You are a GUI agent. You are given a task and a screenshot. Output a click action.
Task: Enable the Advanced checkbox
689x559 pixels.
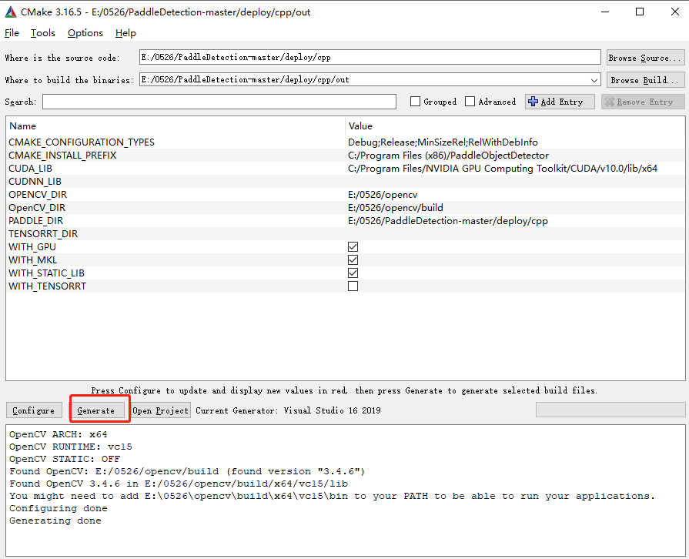point(470,102)
